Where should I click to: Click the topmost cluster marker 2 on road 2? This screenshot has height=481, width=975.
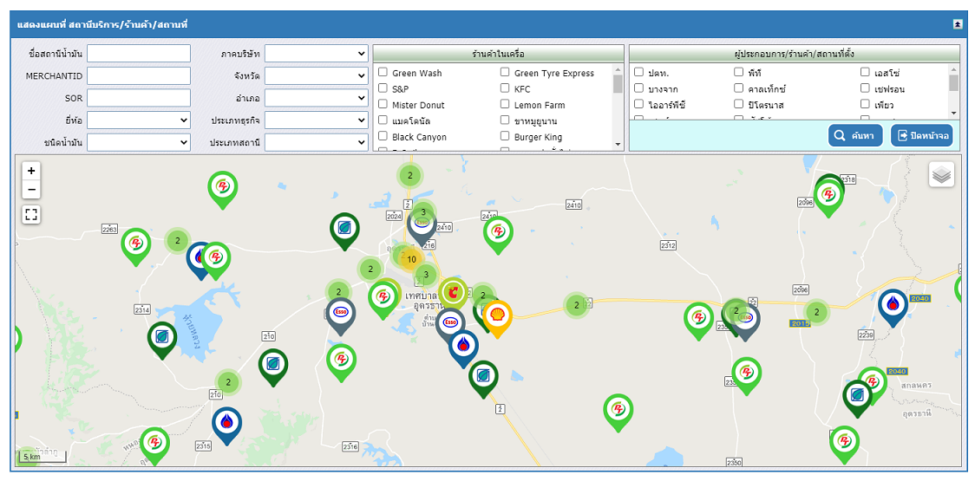pos(409,175)
